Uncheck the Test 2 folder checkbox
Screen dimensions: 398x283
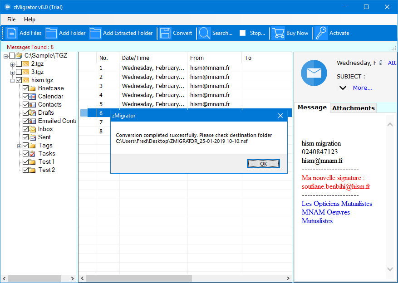[x=25, y=170]
